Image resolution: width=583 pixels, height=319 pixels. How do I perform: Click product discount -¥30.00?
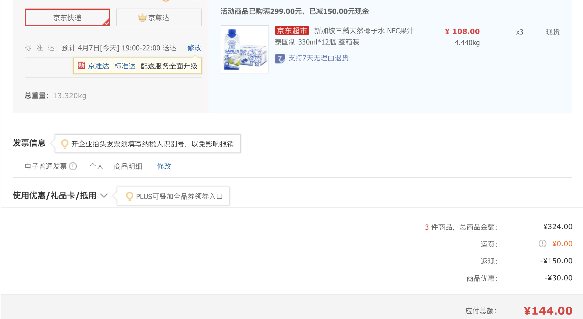click(x=559, y=278)
